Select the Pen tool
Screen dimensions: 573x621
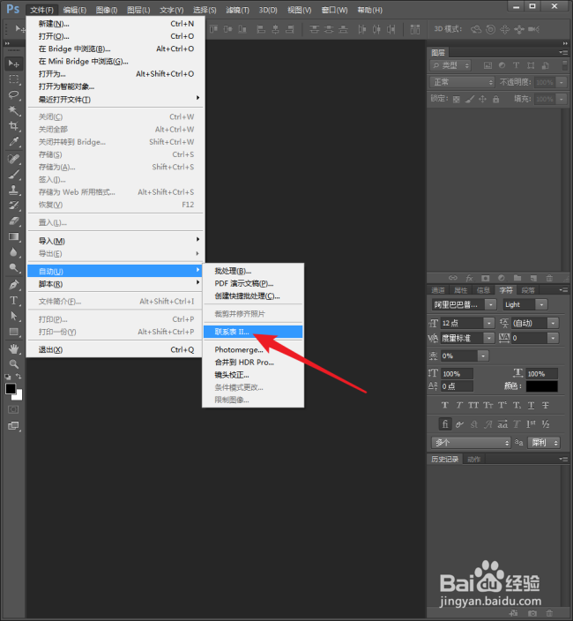14,285
